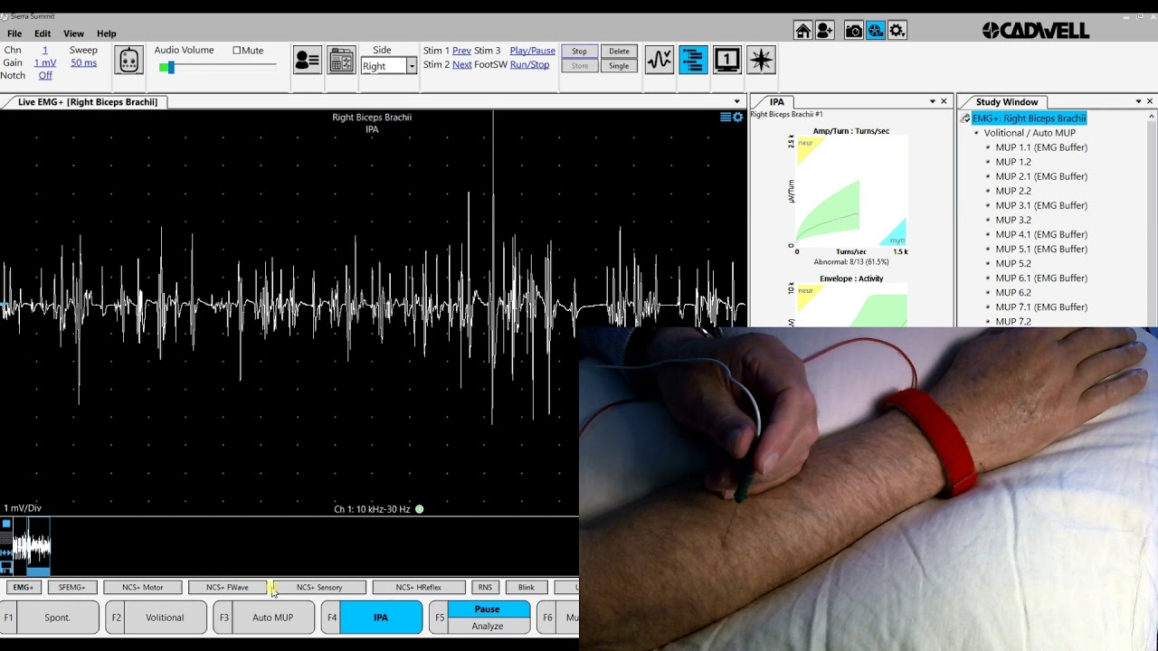Open the settings gear icon
Image resolution: width=1158 pixels, height=651 pixels.
pos(897,31)
